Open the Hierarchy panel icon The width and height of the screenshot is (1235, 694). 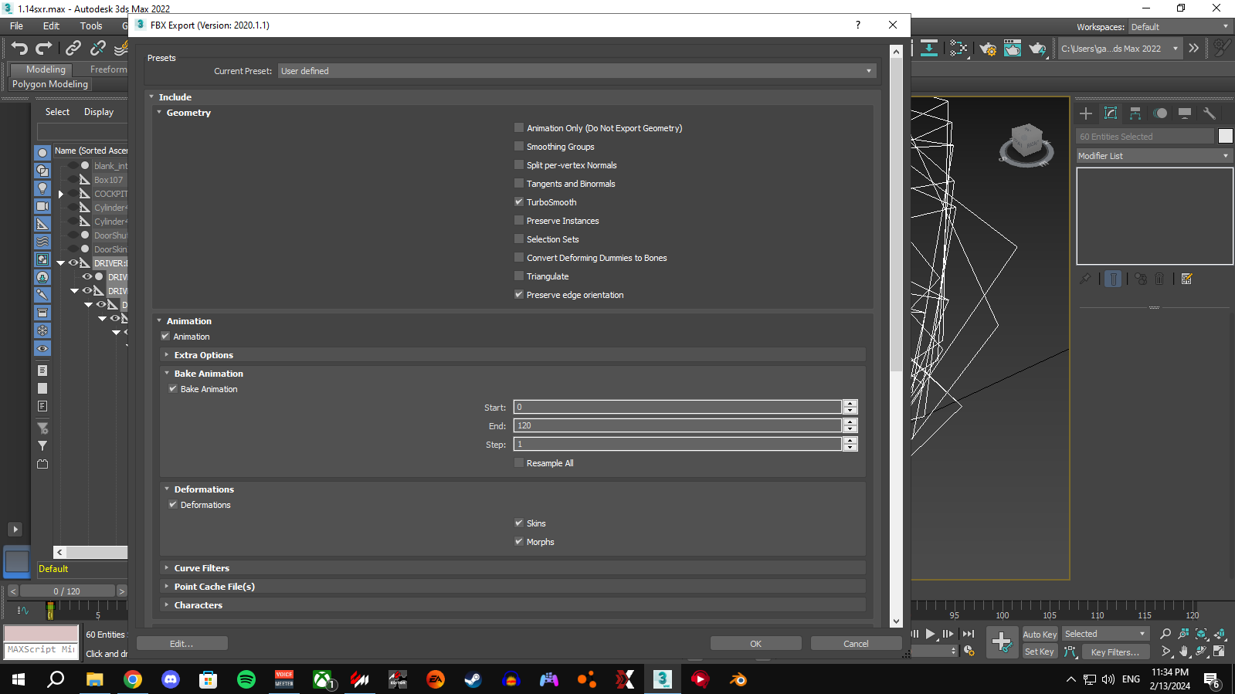1135,113
